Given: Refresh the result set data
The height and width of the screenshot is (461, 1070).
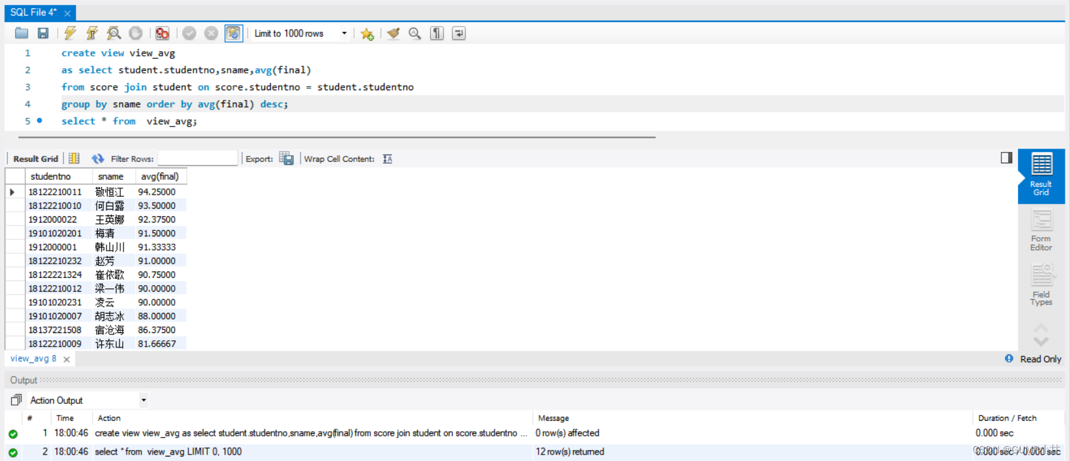Looking at the screenshot, I should tap(97, 158).
